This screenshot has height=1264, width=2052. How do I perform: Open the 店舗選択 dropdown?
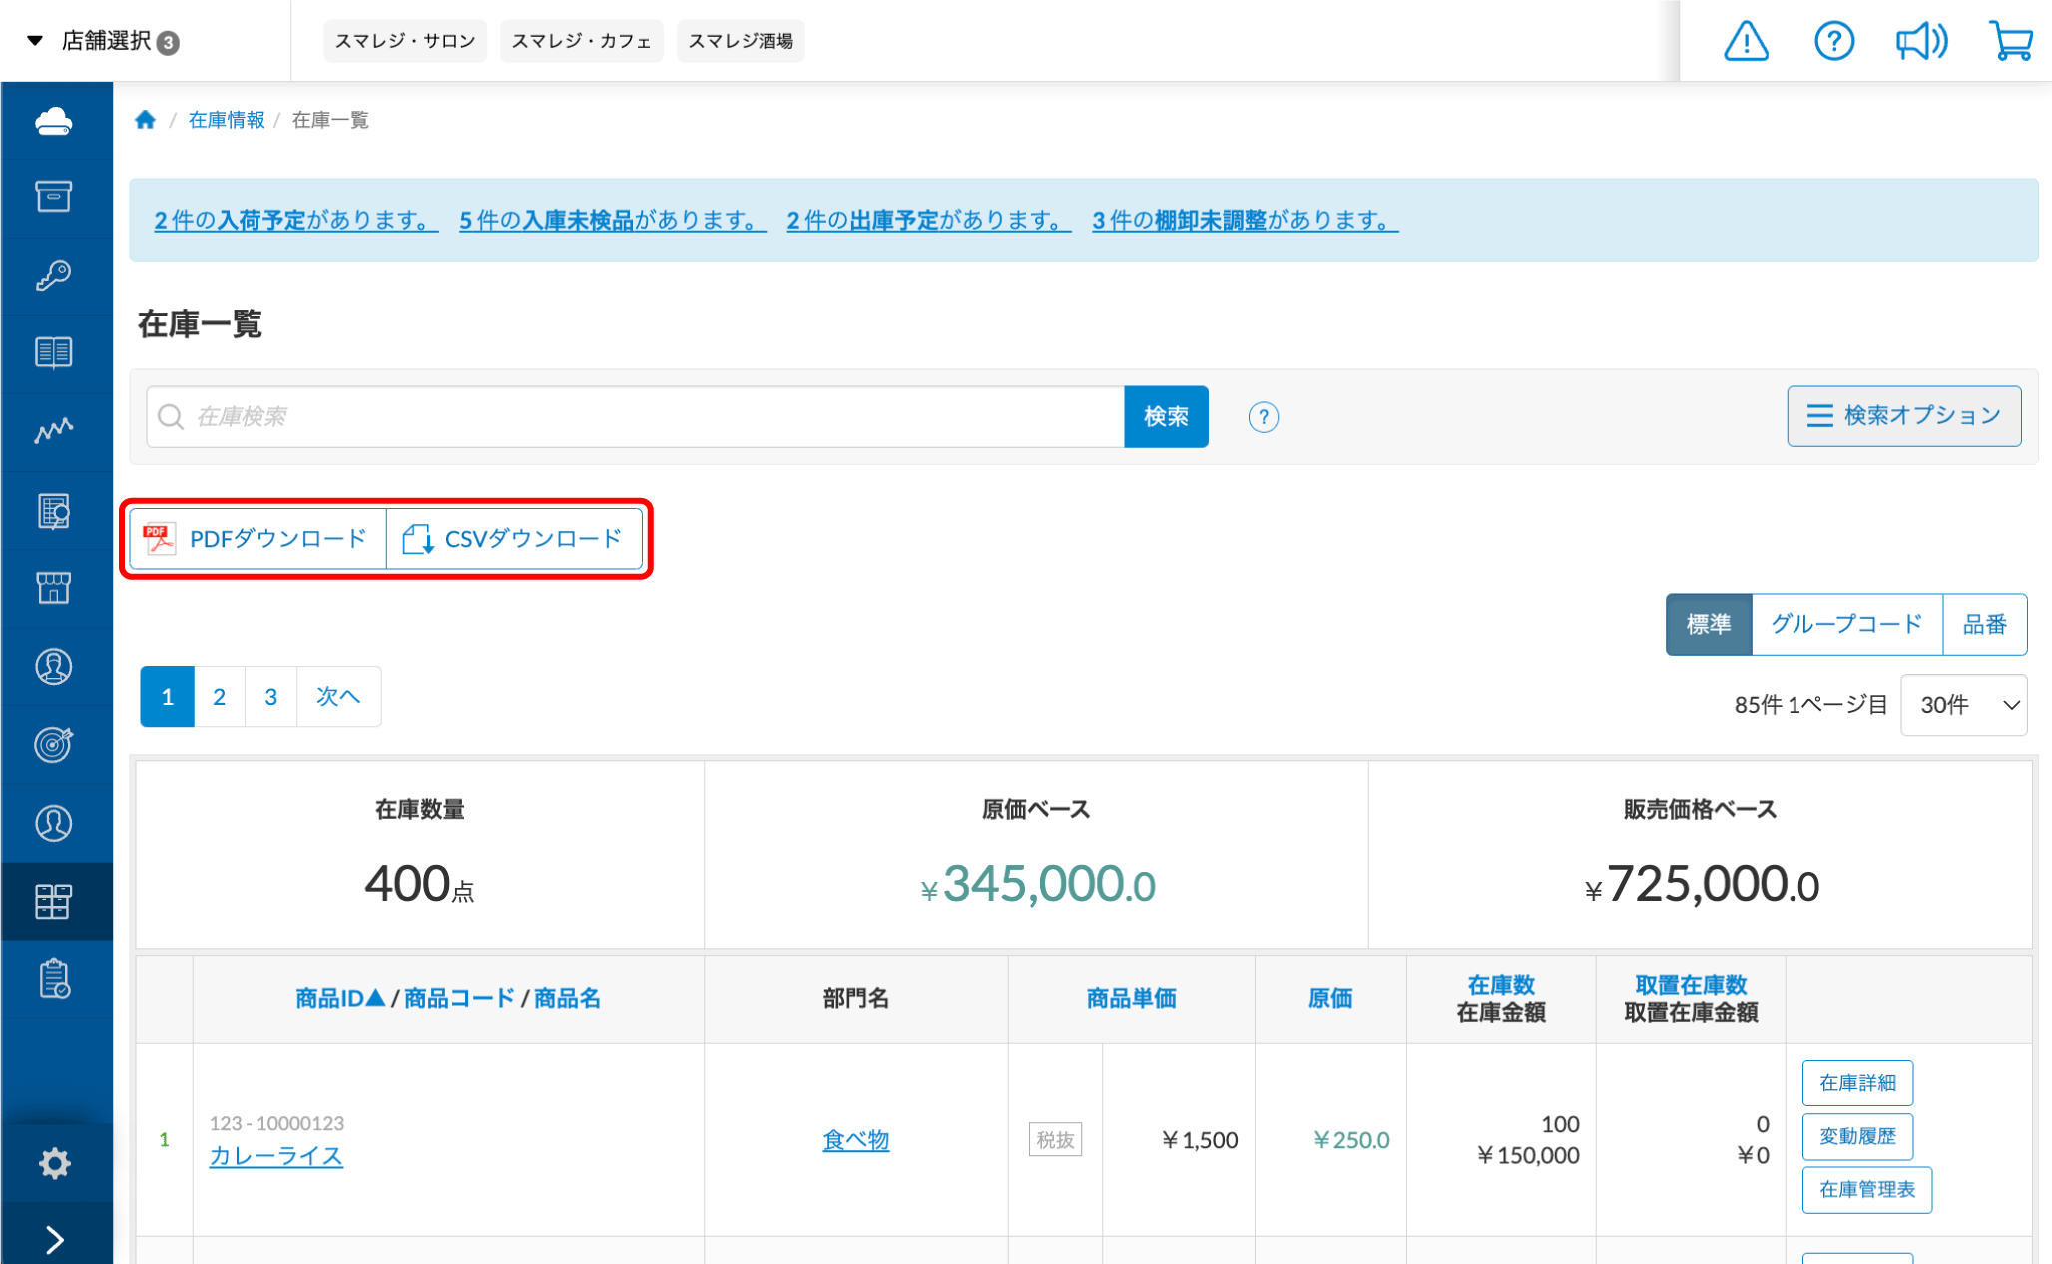click(x=105, y=41)
